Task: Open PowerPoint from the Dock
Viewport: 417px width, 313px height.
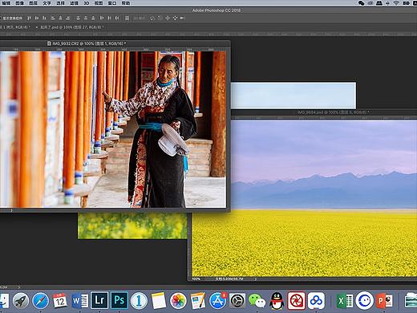Action: point(384,300)
